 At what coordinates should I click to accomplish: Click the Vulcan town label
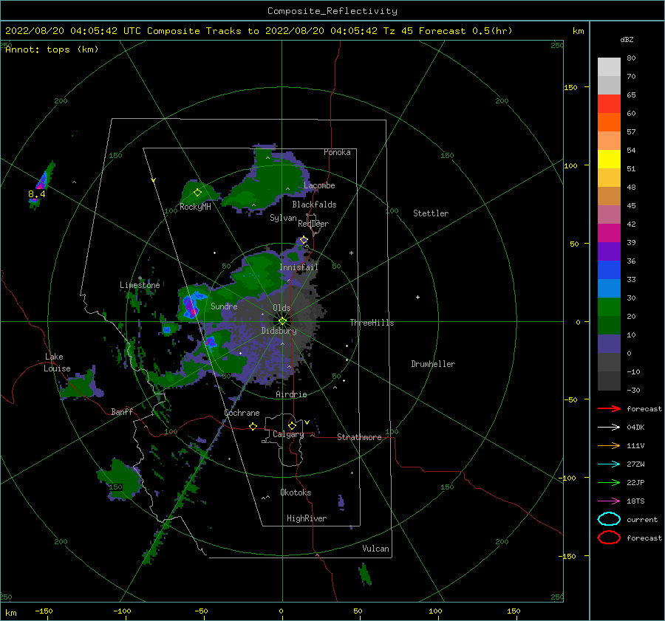click(x=376, y=549)
